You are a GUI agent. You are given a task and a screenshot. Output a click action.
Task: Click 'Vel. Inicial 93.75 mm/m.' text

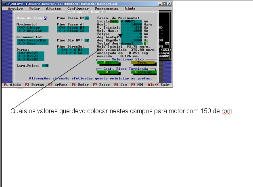tap(123, 47)
